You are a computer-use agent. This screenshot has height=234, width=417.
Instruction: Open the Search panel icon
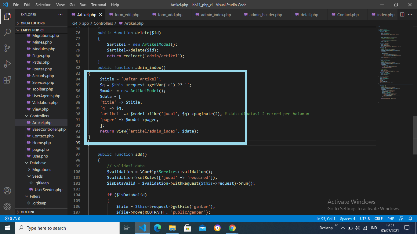tap(7, 32)
